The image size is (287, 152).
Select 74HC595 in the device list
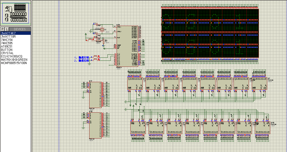coord(15,43)
